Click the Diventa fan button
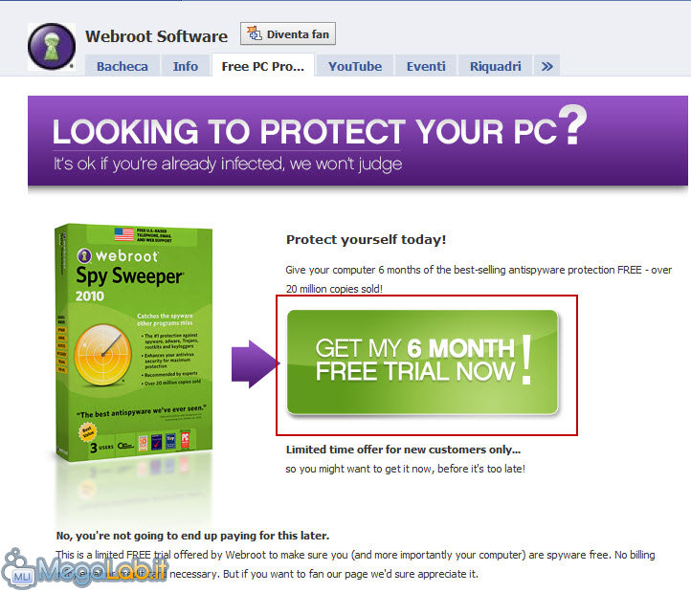Image resolution: width=691 pixels, height=593 pixels. tap(288, 33)
